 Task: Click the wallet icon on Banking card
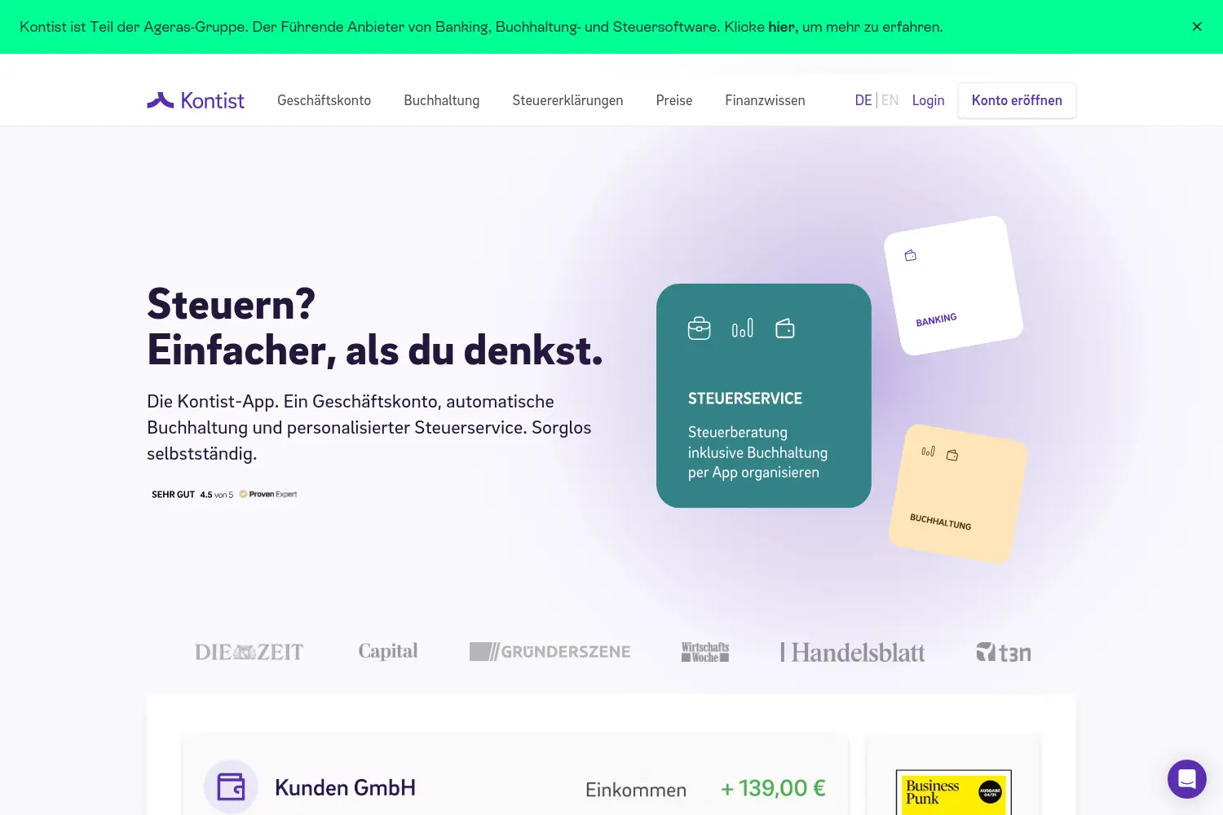(x=911, y=256)
